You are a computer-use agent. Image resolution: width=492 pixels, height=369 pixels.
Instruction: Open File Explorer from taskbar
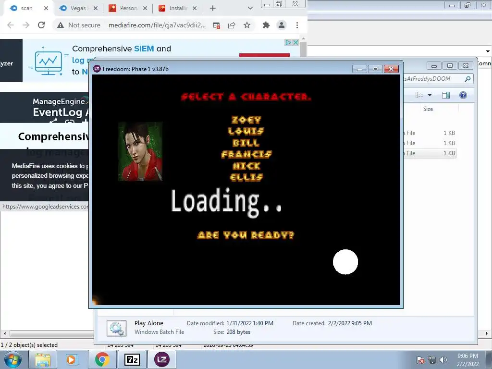pyautogui.click(x=43, y=359)
